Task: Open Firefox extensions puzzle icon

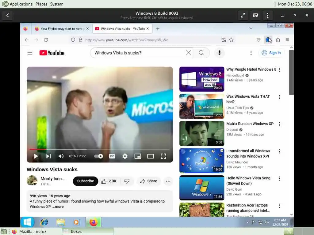Action: click(278, 40)
